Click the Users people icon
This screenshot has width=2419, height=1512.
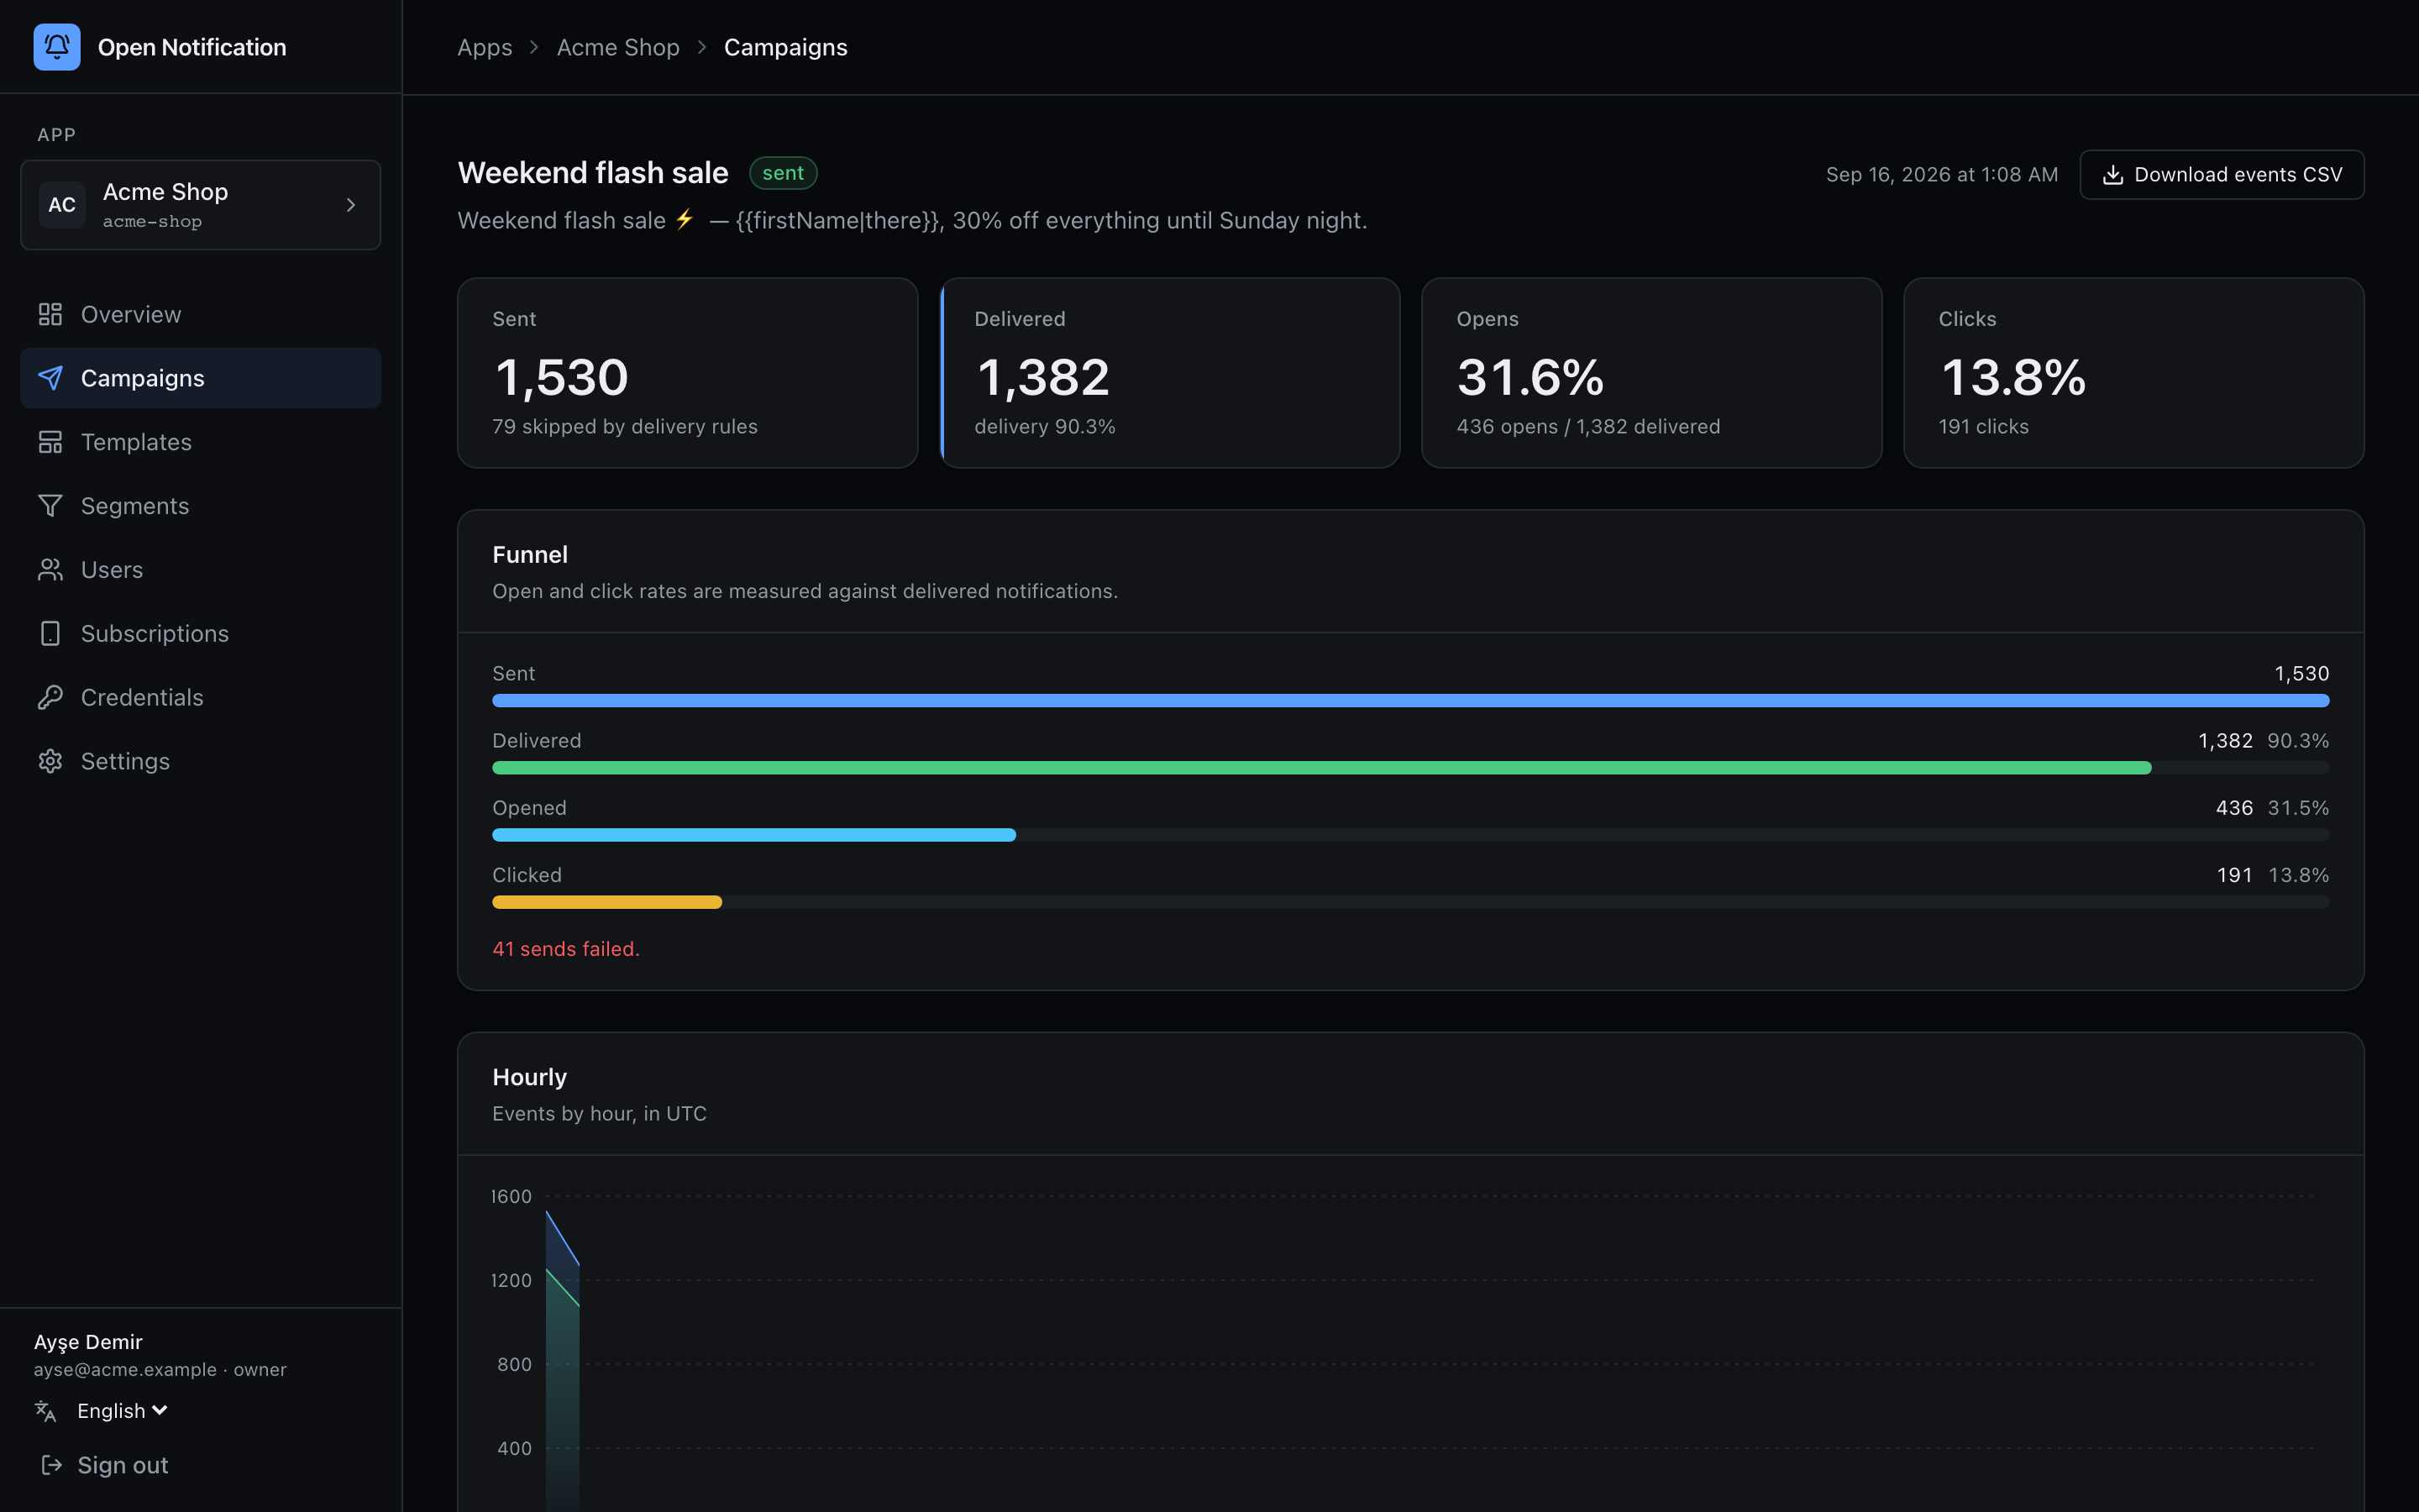pos(50,570)
